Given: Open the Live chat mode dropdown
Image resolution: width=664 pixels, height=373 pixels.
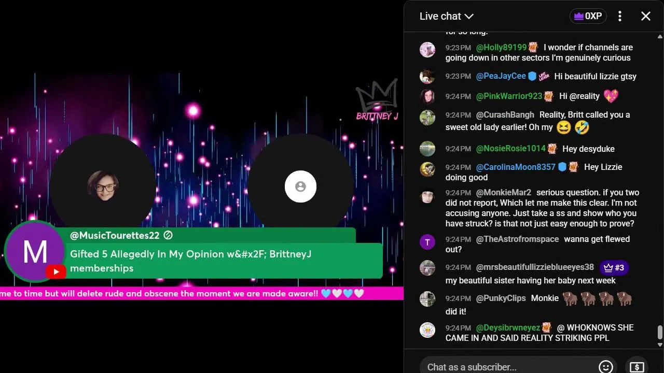Looking at the screenshot, I should click(x=446, y=16).
